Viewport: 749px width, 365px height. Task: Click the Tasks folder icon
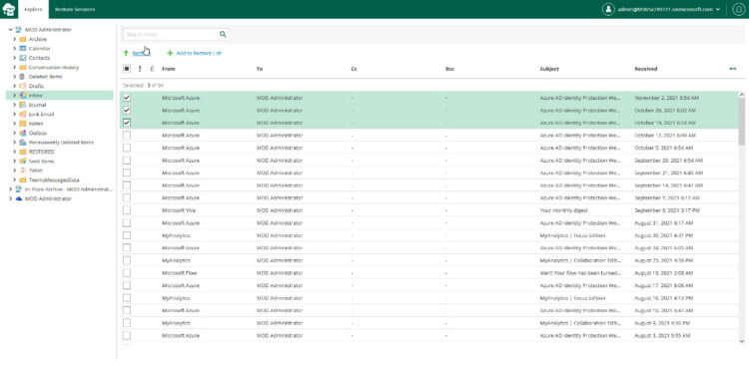[22, 171]
